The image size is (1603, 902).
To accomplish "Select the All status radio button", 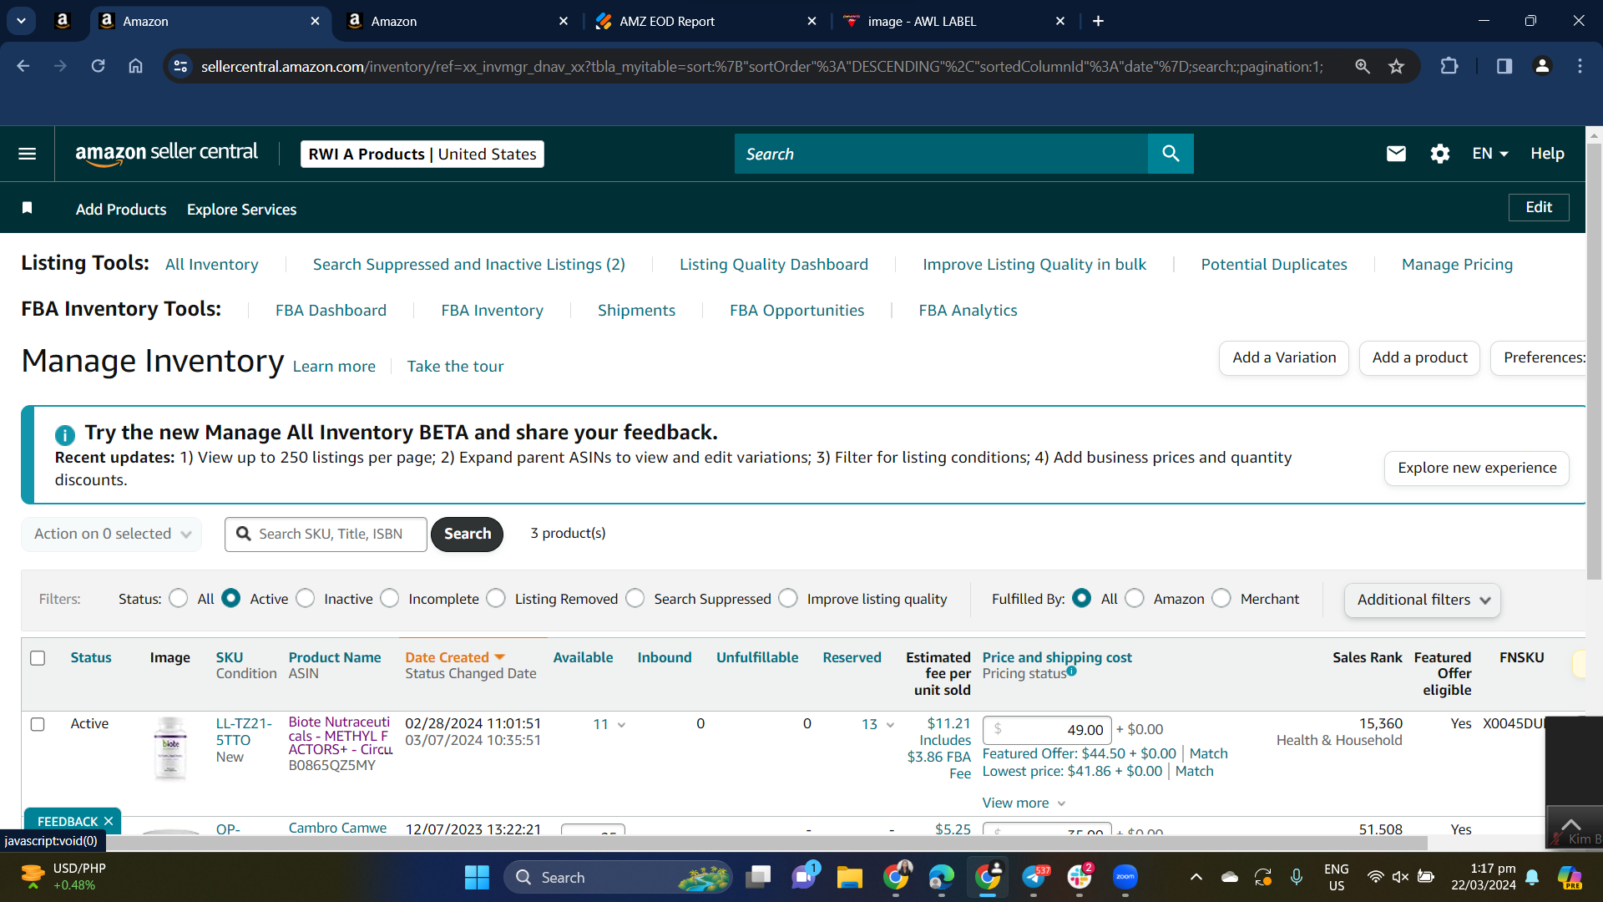I will click(x=178, y=599).
